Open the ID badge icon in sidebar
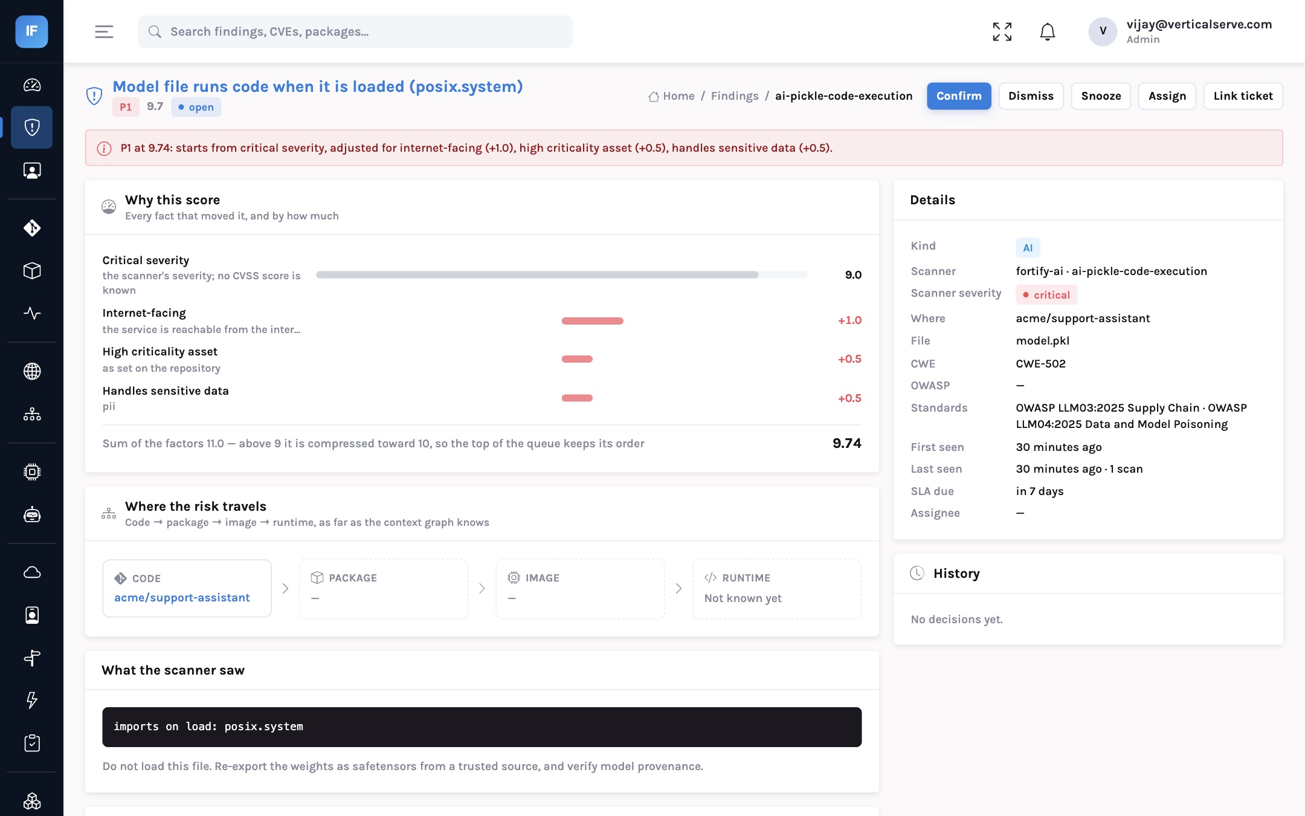The image size is (1305, 816). pyautogui.click(x=31, y=615)
